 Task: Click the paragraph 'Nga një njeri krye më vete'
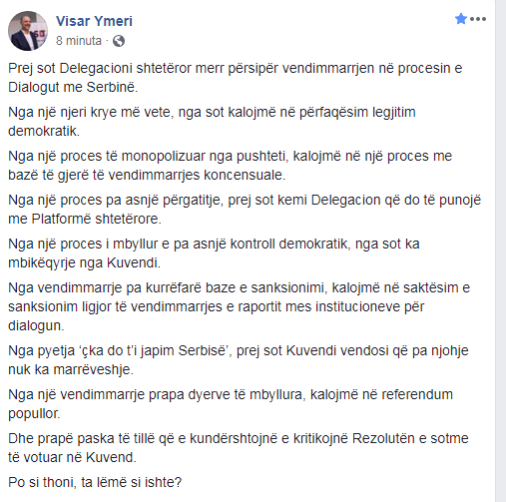coord(212,122)
